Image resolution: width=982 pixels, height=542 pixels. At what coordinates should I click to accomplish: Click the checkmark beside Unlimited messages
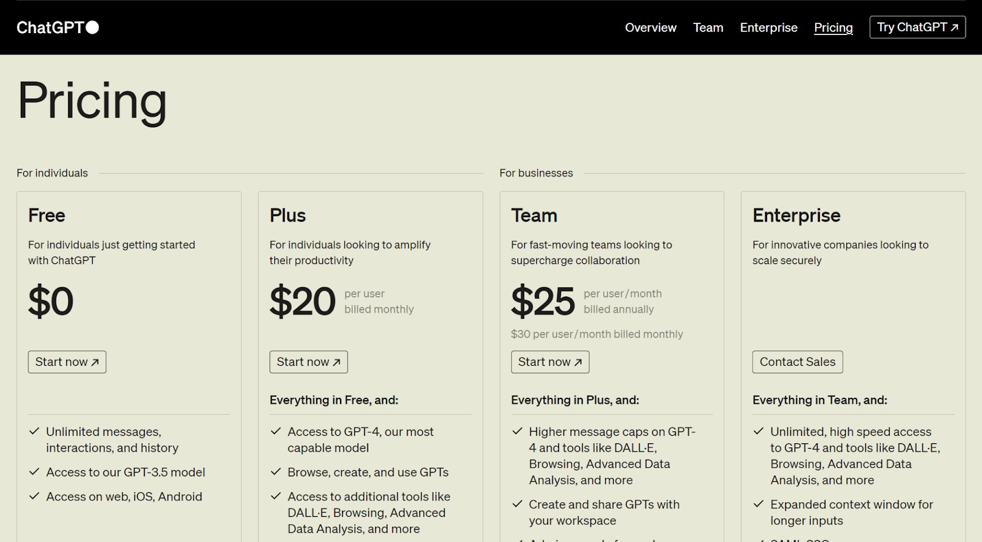[x=34, y=432]
